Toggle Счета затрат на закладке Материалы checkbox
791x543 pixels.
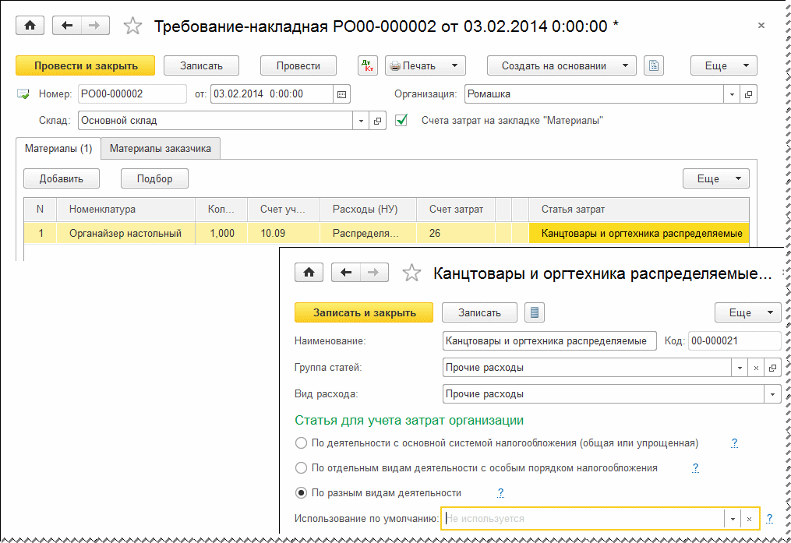click(402, 121)
